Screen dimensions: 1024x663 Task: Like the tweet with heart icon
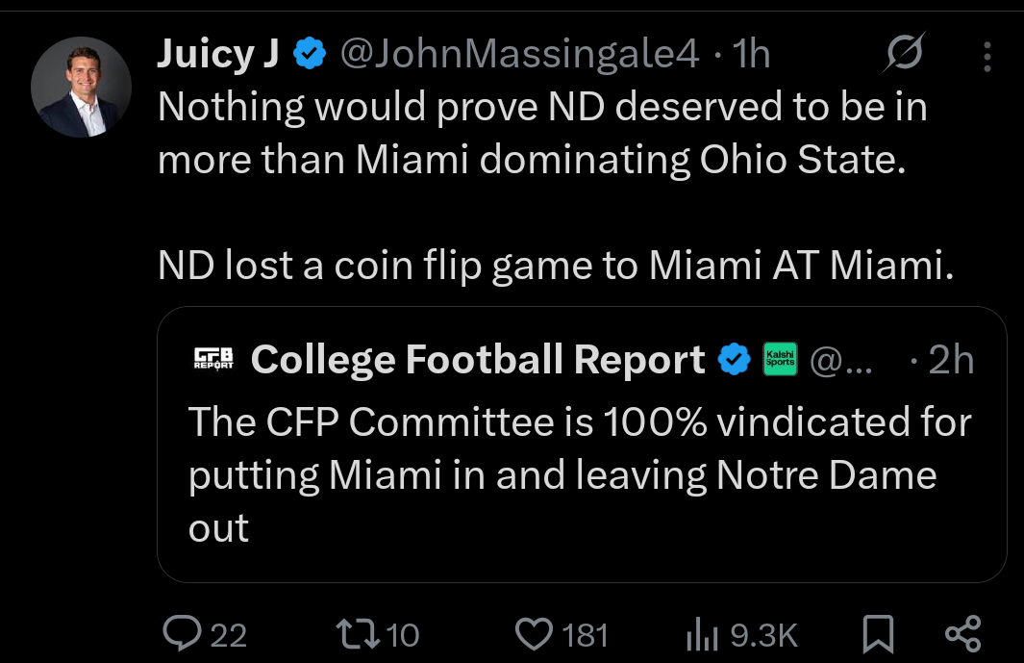(532, 633)
